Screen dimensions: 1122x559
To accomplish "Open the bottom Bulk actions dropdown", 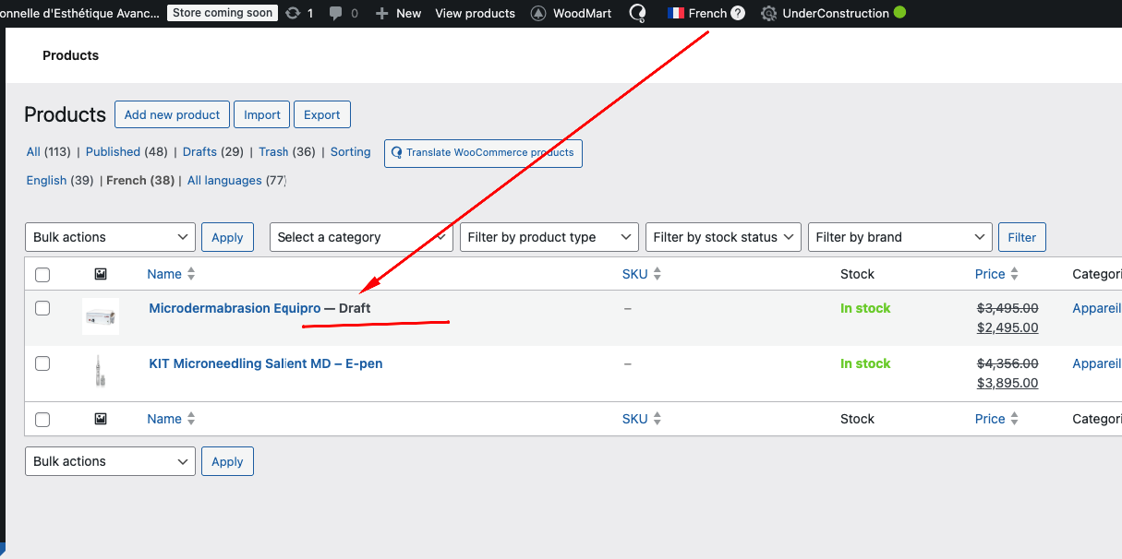I will (x=110, y=461).
